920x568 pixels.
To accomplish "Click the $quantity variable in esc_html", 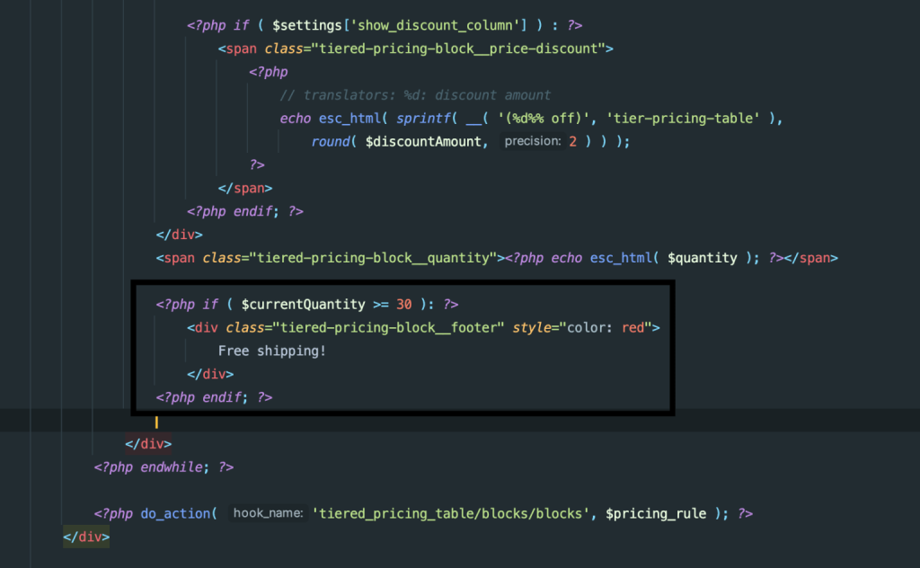I will [703, 258].
